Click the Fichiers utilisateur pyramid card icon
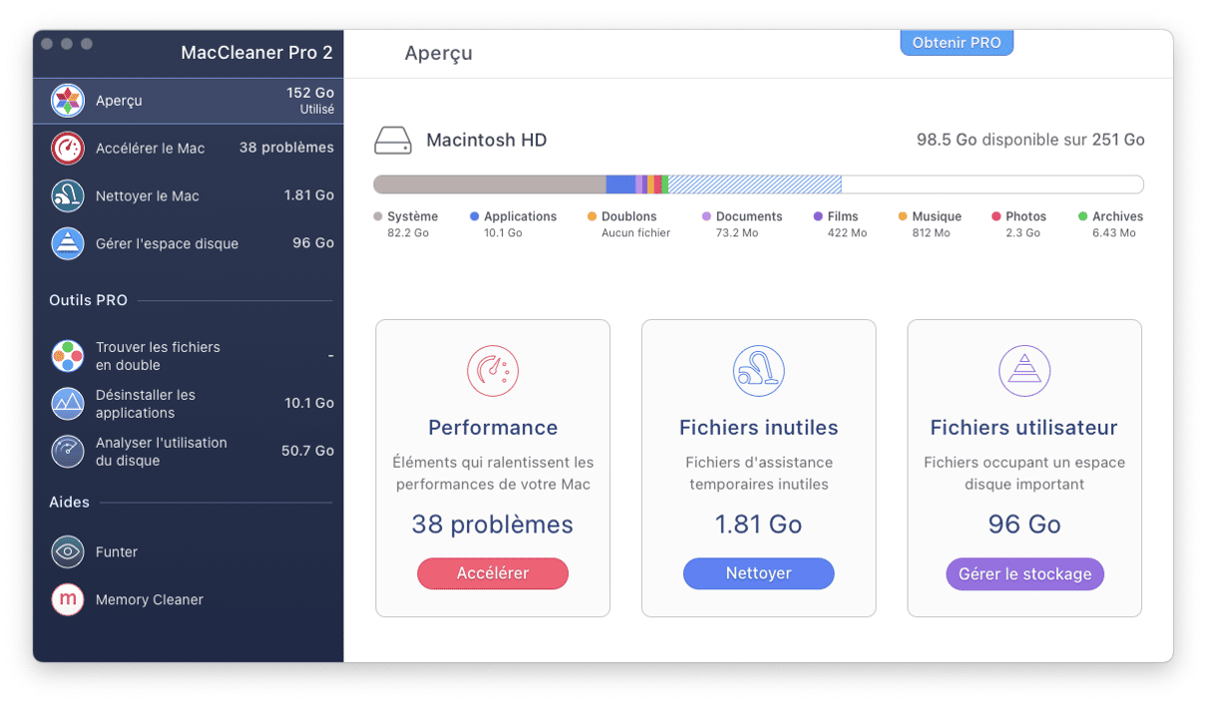 click(x=1024, y=371)
